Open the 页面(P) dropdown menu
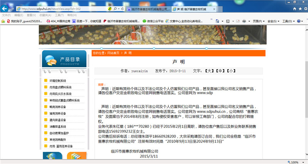Image resolution: width=308 pixels, height=164 pixels. pyautogui.click(x=259, y=21)
